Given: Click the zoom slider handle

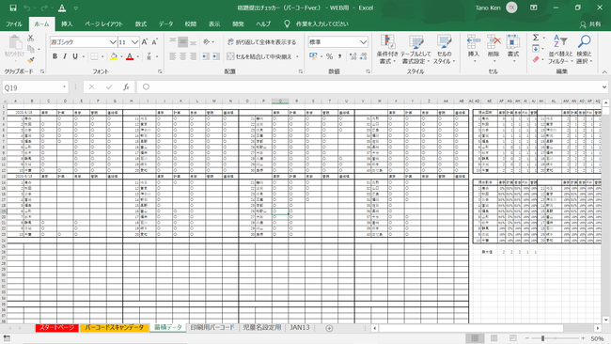Looking at the screenshot, I should point(542,338).
